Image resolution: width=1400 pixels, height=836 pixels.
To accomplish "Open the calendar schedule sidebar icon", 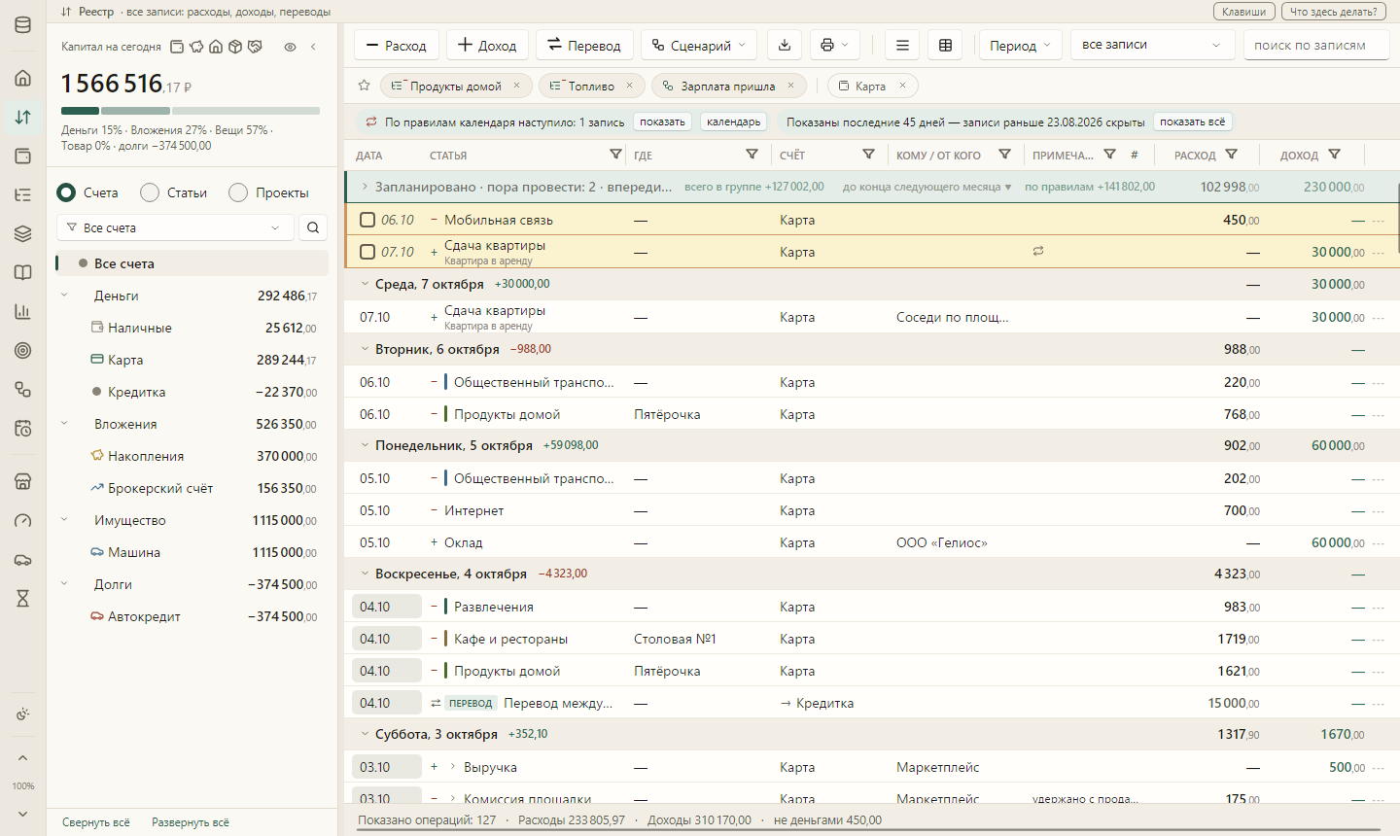I will (23, 428).
